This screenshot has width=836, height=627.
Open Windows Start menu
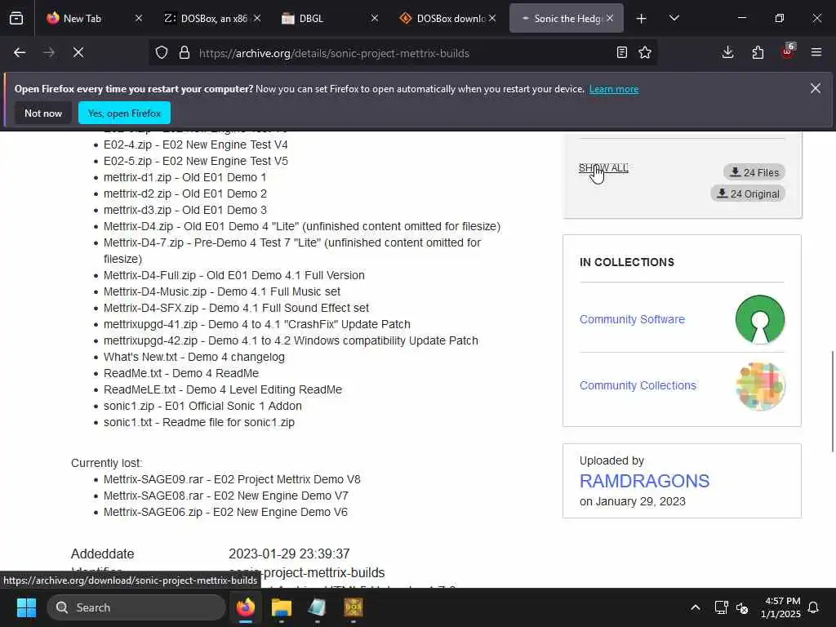coord(26,607)
